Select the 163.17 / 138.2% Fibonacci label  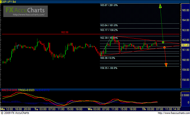(x=109, y=30)
